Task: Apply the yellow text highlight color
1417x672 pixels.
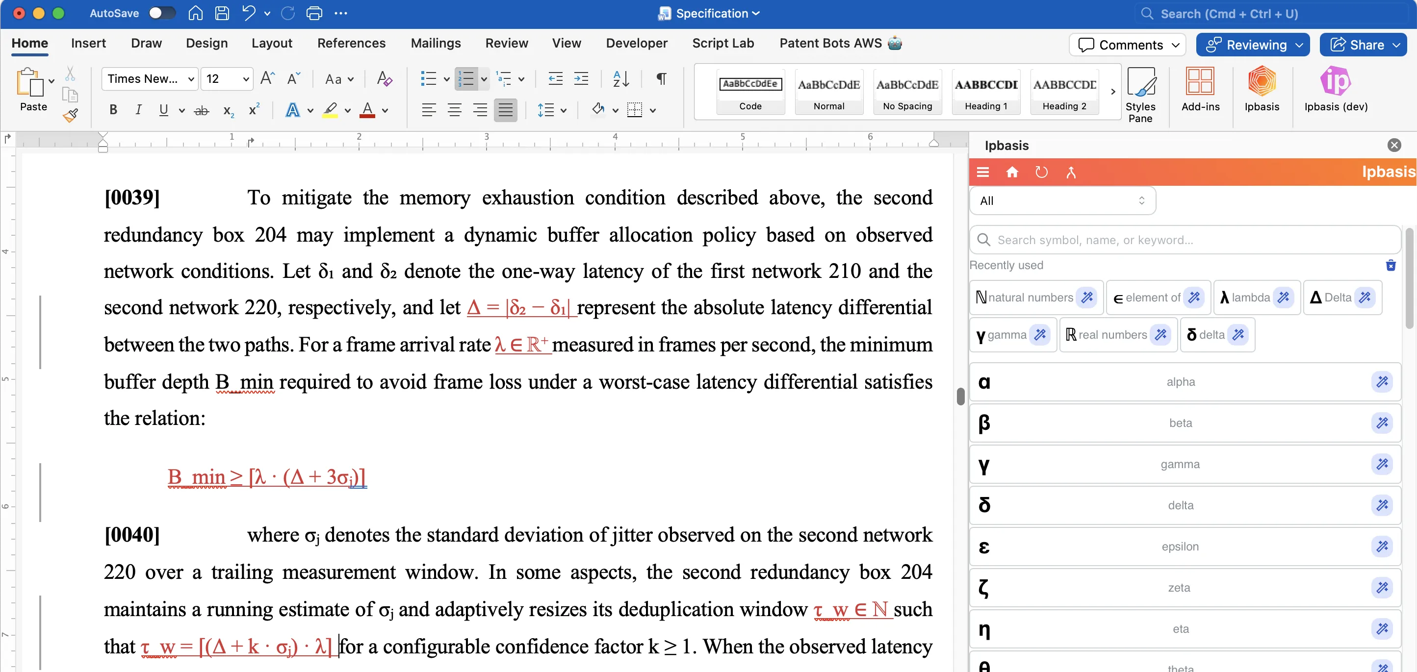Action: click(330, 110)
